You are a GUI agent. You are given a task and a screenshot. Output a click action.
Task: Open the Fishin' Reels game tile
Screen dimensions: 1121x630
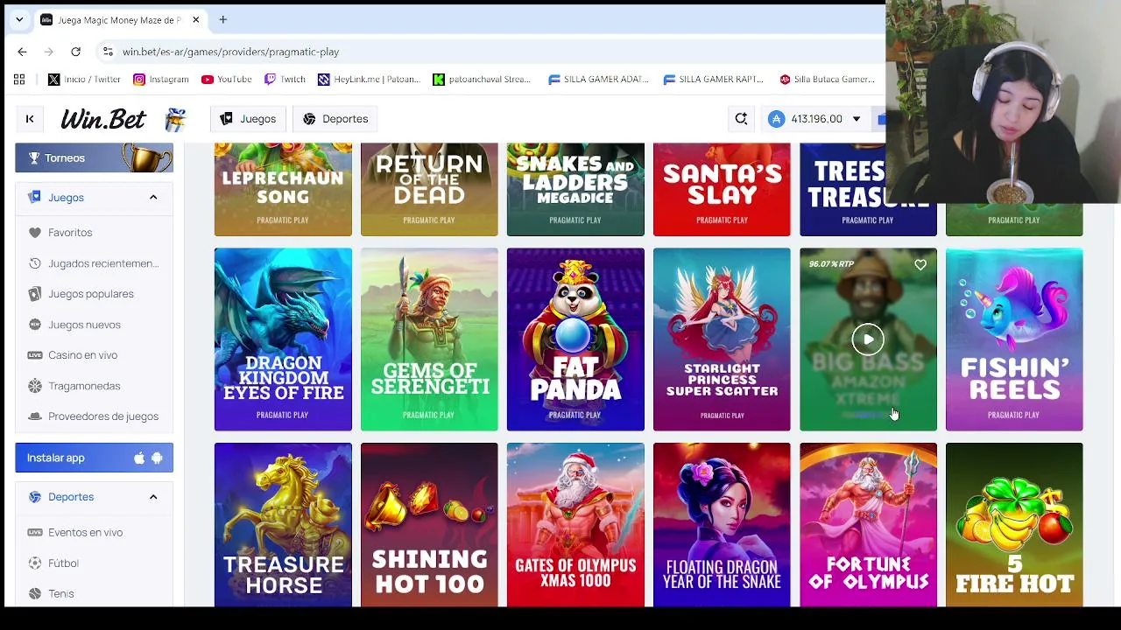[x=1014, y=339]
